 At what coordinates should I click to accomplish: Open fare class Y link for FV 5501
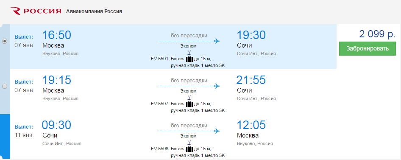click(189, 53)
